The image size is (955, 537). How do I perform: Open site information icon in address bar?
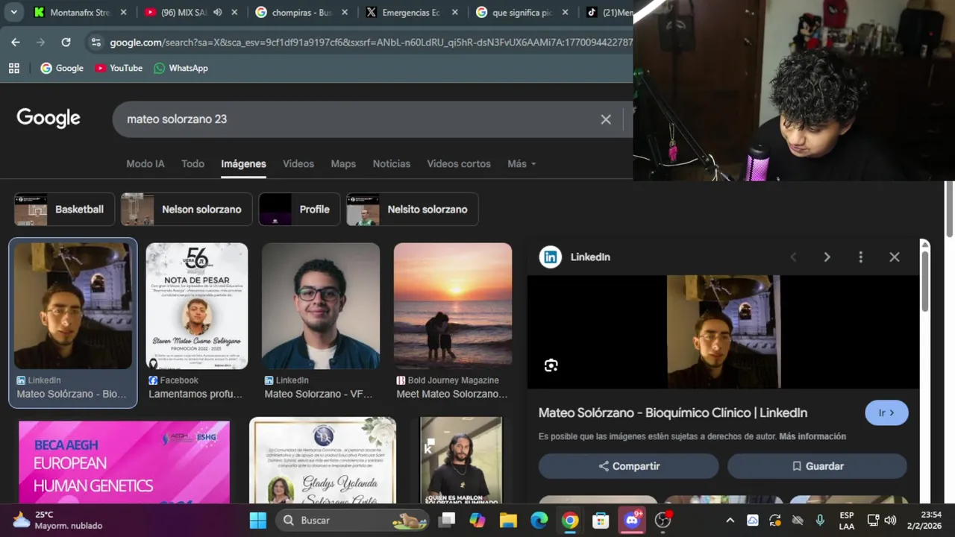(x=95, y=43)
